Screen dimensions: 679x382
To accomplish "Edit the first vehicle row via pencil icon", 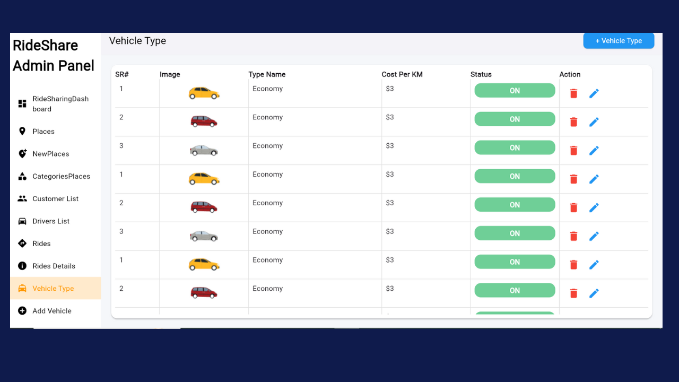I will [594, 93].
